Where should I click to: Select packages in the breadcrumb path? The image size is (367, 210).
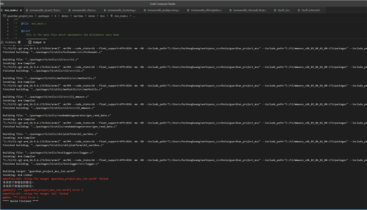(x=44, y=16)
